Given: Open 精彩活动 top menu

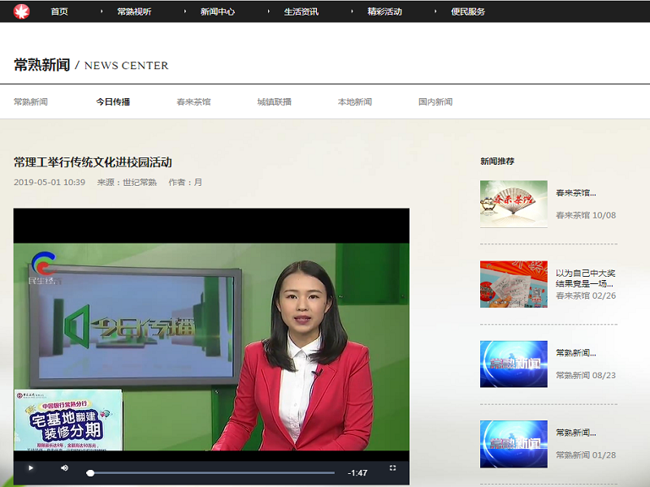Looking at the screenshot, I should [x=384, y=11].
